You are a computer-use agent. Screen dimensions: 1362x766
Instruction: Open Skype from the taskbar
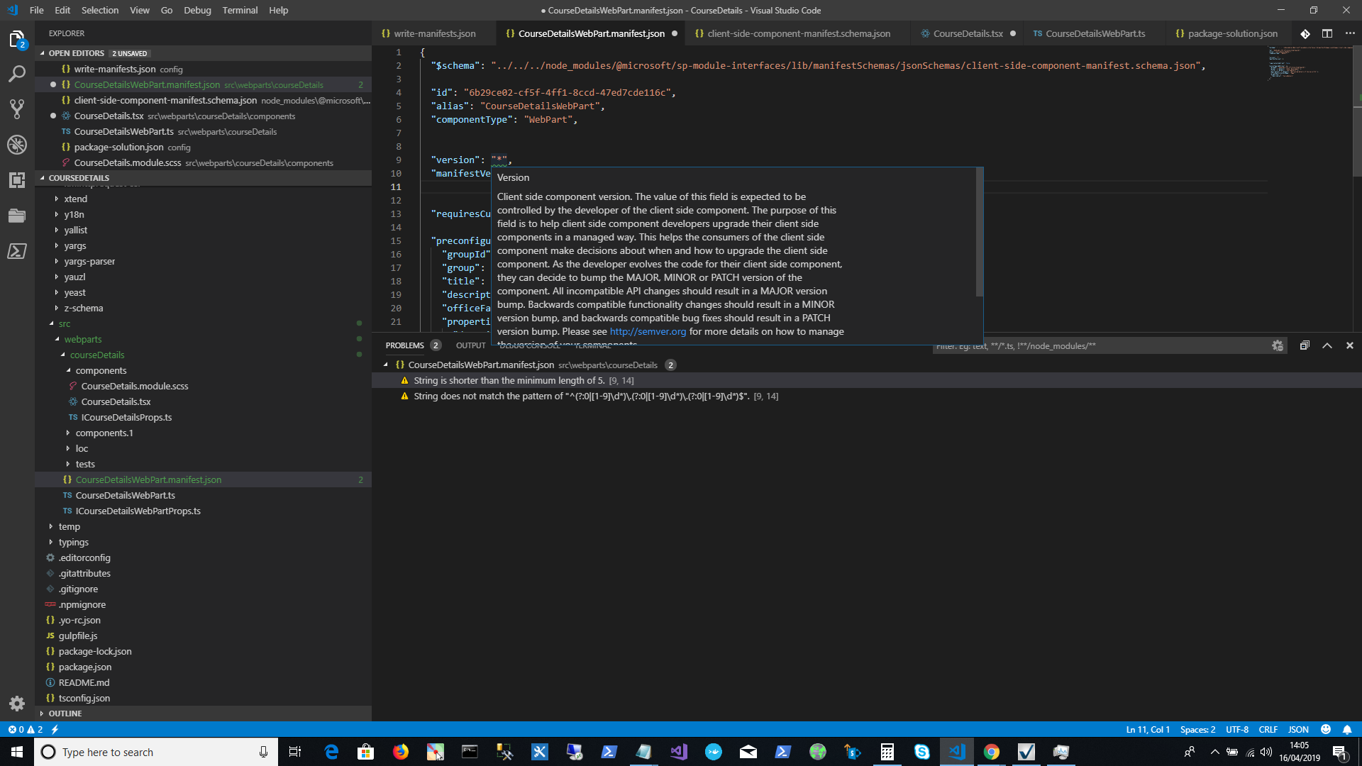pos(922,752)
